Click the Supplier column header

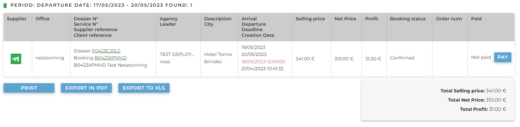coord(17,19)
